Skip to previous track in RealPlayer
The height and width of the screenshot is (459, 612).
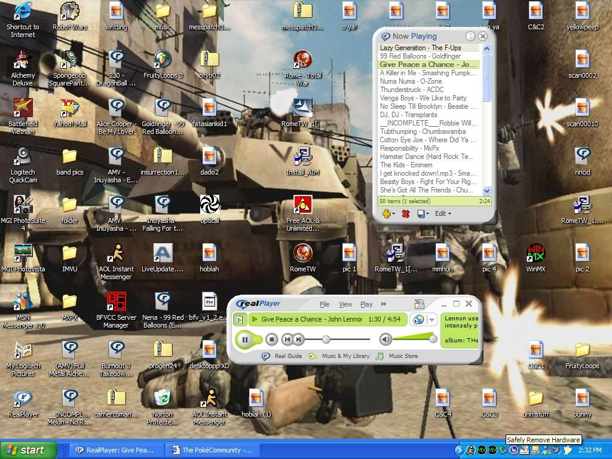point(287,339)
